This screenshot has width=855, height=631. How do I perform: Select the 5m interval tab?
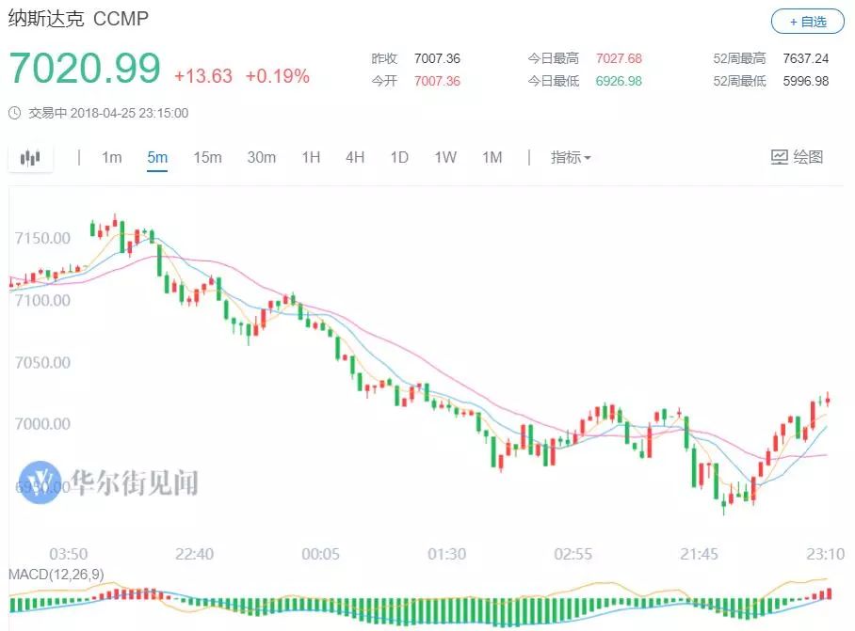(157, 157)
